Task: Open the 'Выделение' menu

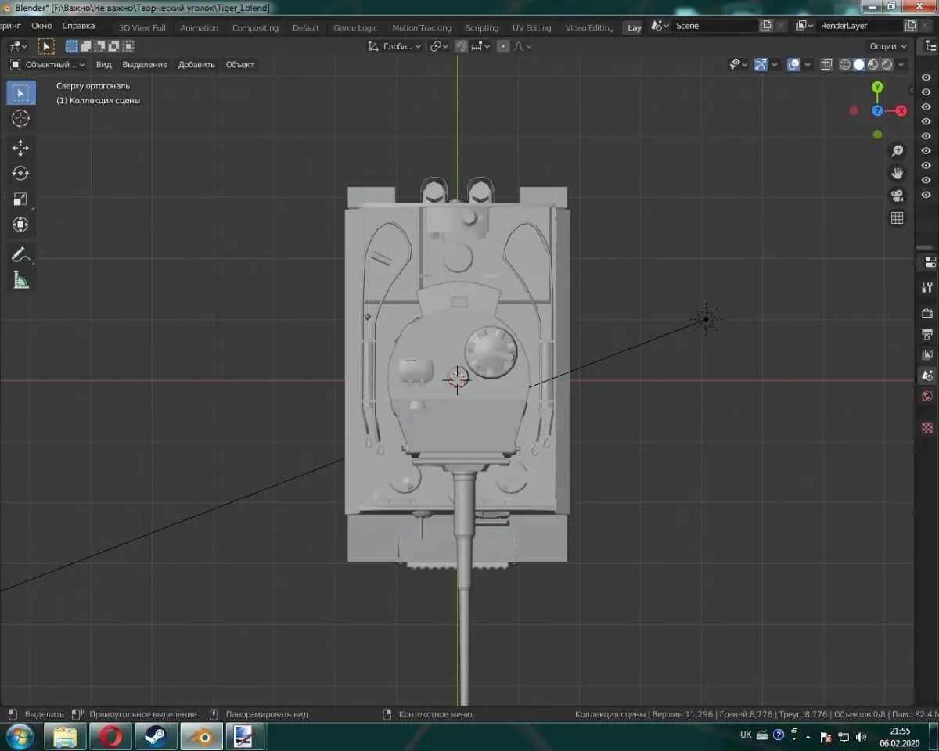Action: click(x=145, y=65)
